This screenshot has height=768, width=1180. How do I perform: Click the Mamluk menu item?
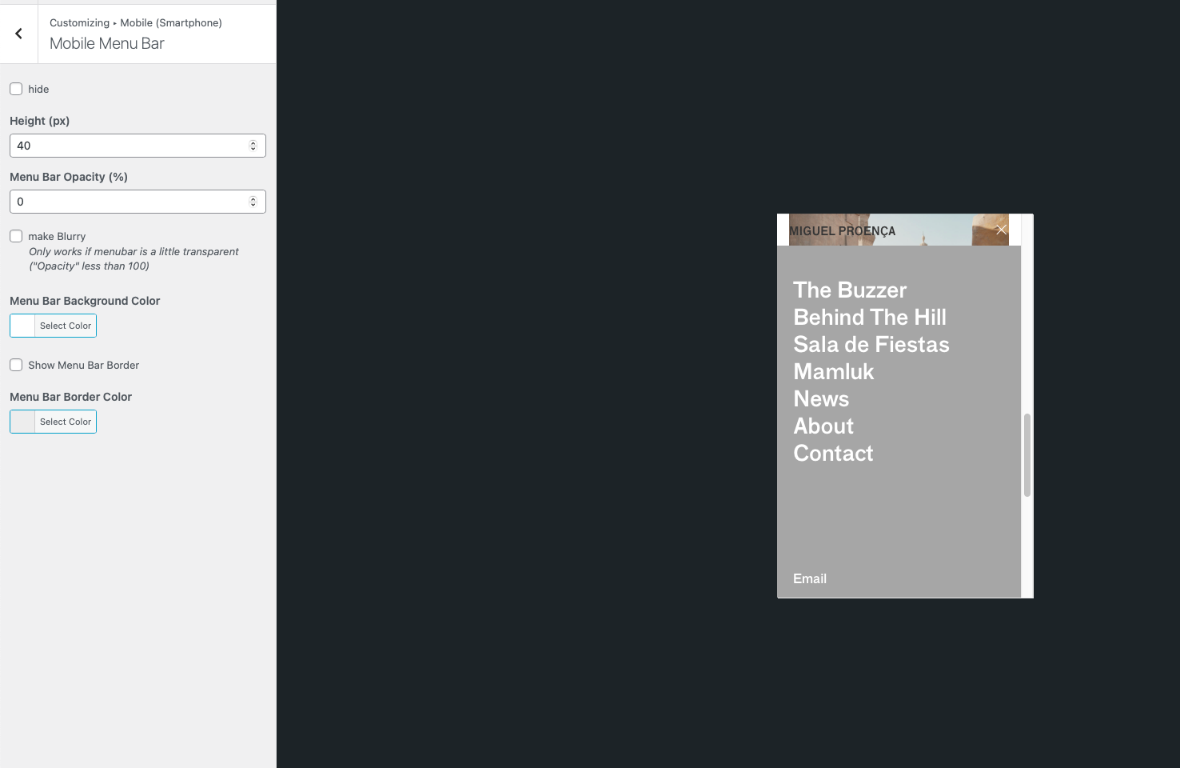833,371
